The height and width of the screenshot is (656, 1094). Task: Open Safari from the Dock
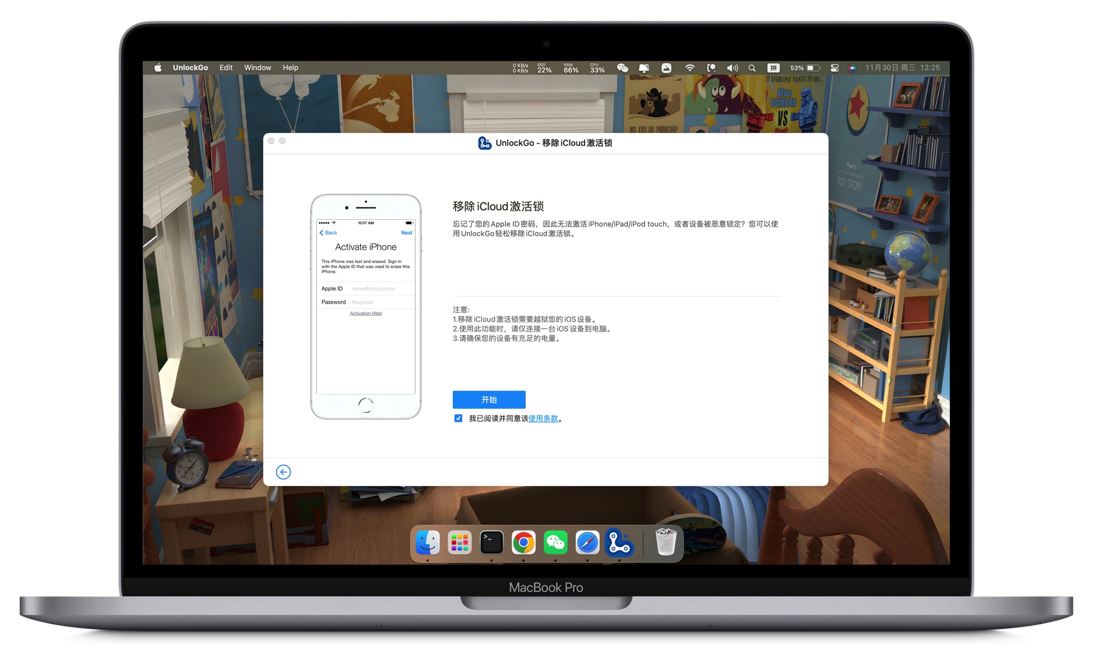(x=587, y=543)
